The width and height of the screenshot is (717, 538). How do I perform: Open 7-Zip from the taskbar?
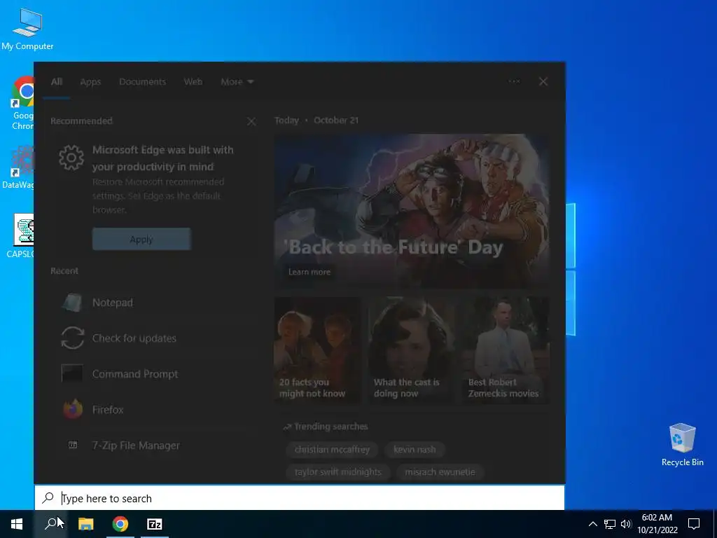point(155,524)
